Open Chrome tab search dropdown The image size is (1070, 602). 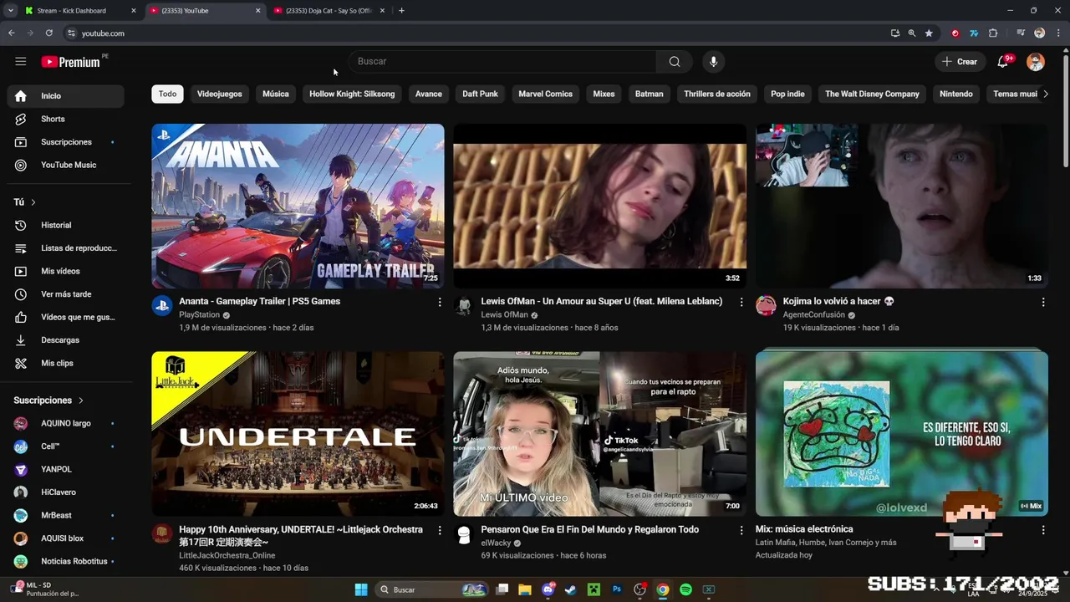coord(11,11)
